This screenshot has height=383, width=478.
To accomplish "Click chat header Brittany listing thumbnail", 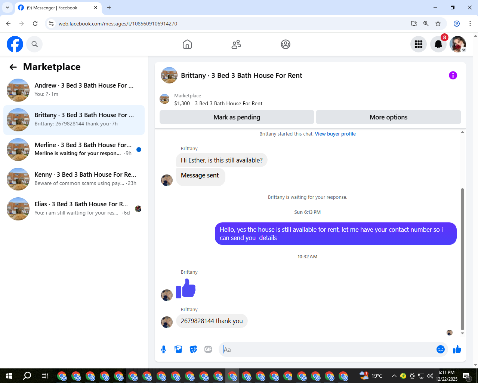I will (169, 75).
